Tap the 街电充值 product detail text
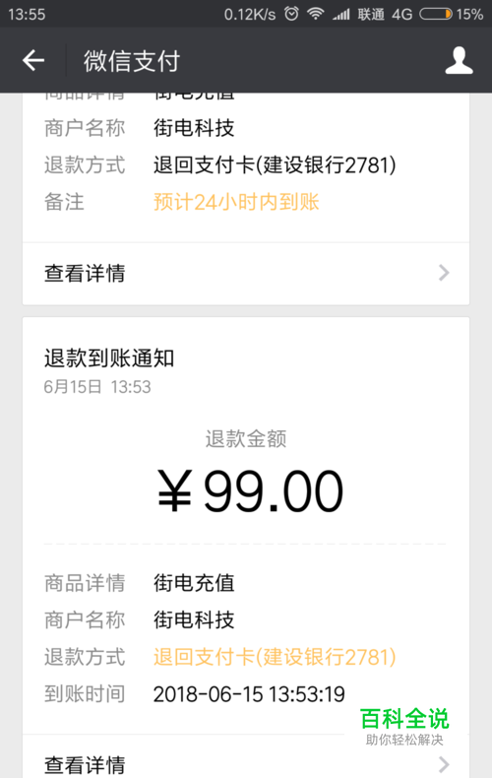This screenshot has width=492, height=778. click(x=194, y=583)
